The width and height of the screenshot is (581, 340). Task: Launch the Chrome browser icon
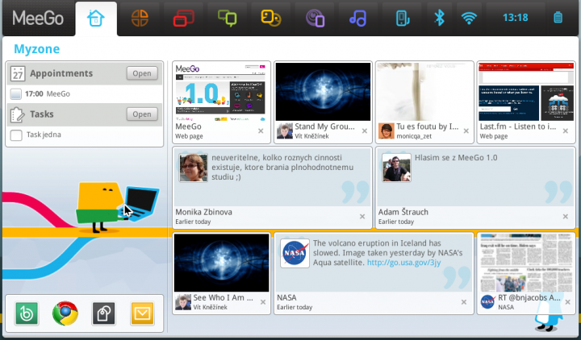point(65,313)
